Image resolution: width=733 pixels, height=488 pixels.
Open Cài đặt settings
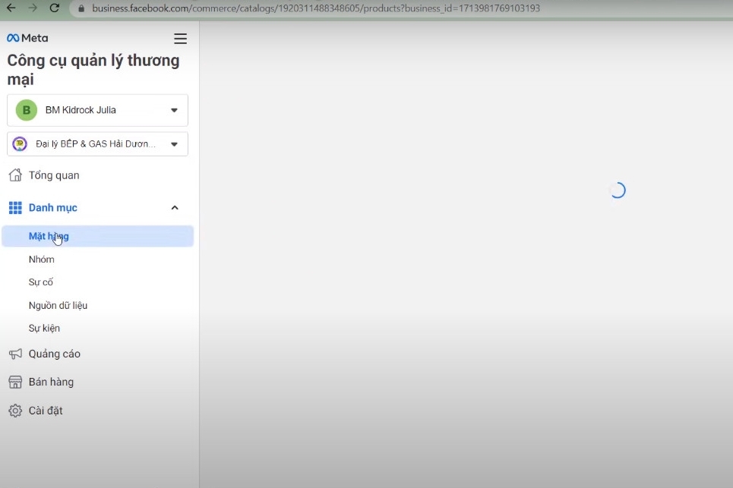pyautogui.click(x=46, y=411)
